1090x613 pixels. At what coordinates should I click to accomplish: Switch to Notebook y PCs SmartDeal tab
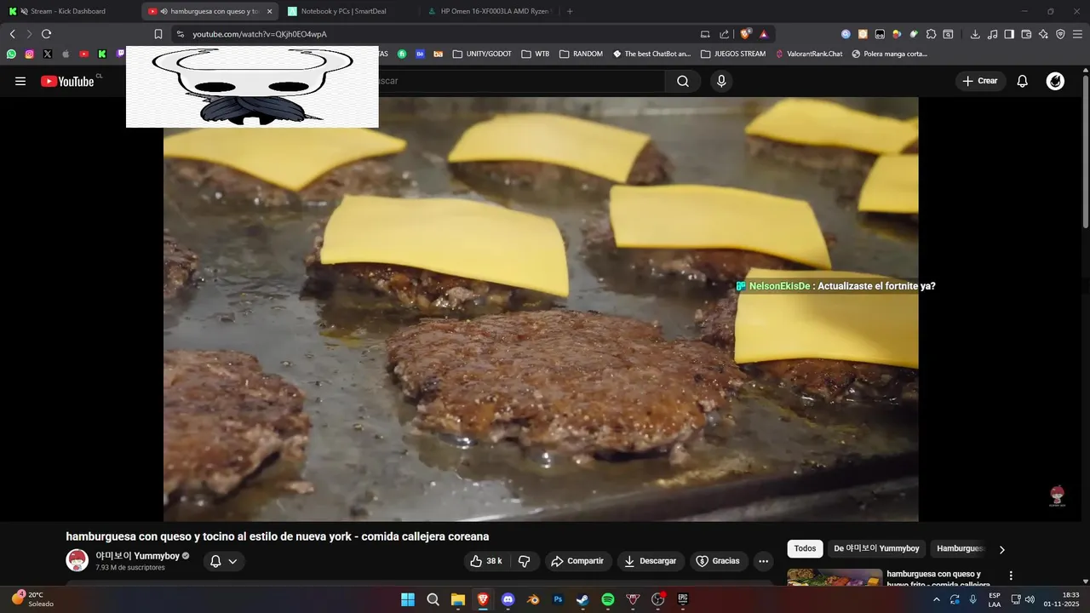[349, 11]
